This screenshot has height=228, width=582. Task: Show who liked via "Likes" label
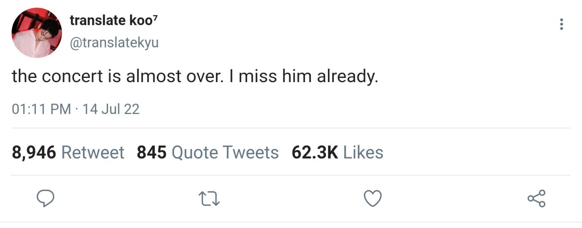(363, 152)
